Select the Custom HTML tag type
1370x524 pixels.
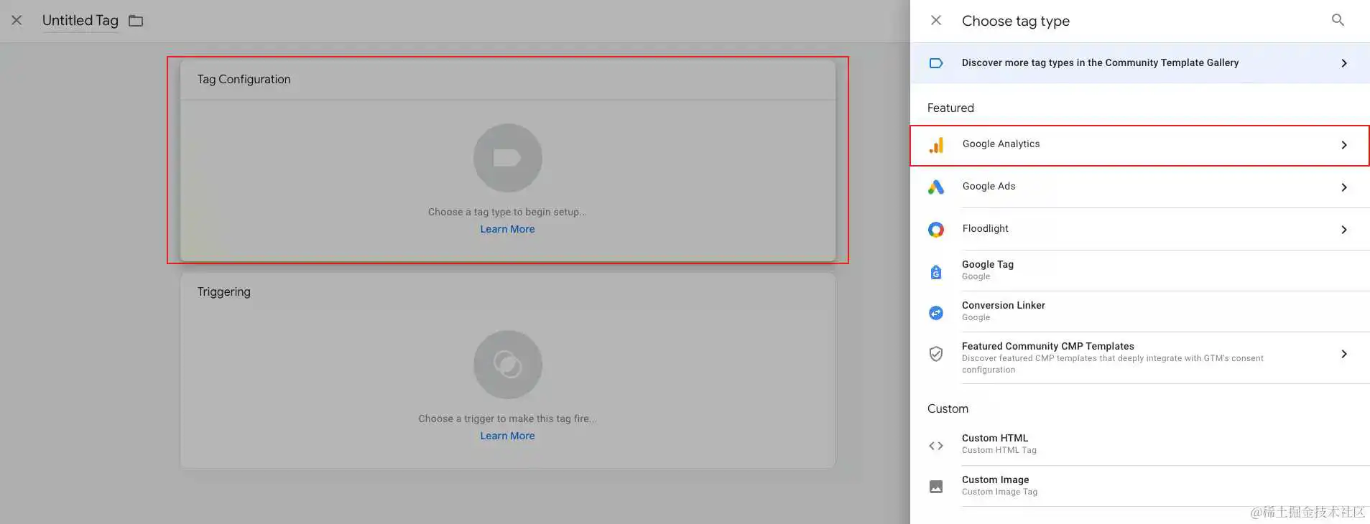(1139, 444)
